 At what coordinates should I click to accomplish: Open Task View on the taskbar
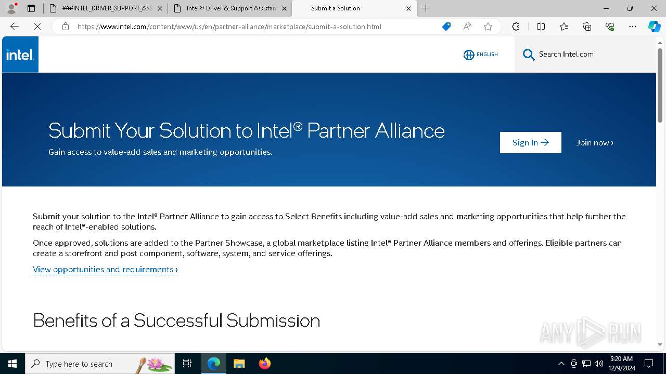[x=187, y=364]
